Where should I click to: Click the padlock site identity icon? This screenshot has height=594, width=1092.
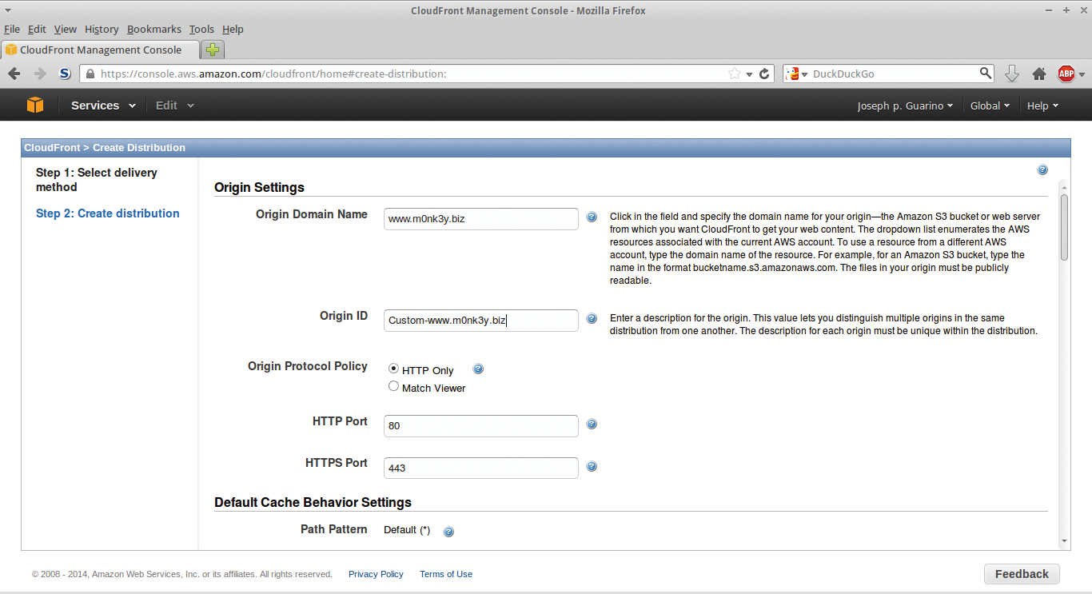(90, 74)
